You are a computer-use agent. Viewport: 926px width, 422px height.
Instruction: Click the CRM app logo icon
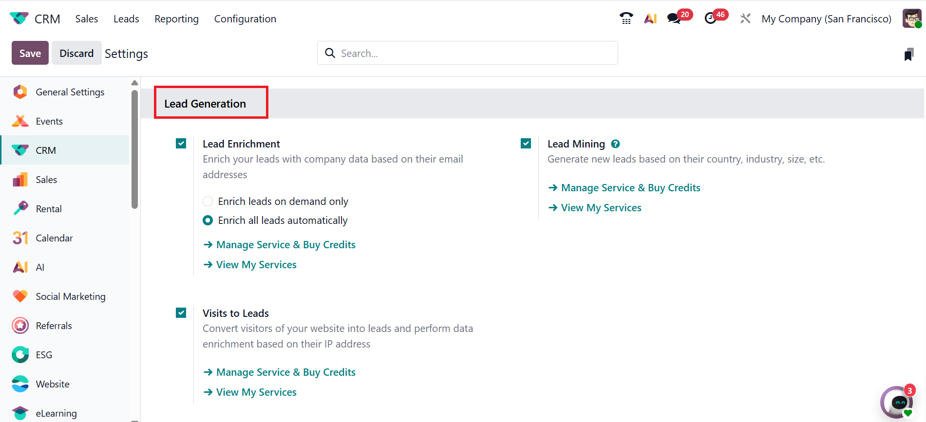19,18
